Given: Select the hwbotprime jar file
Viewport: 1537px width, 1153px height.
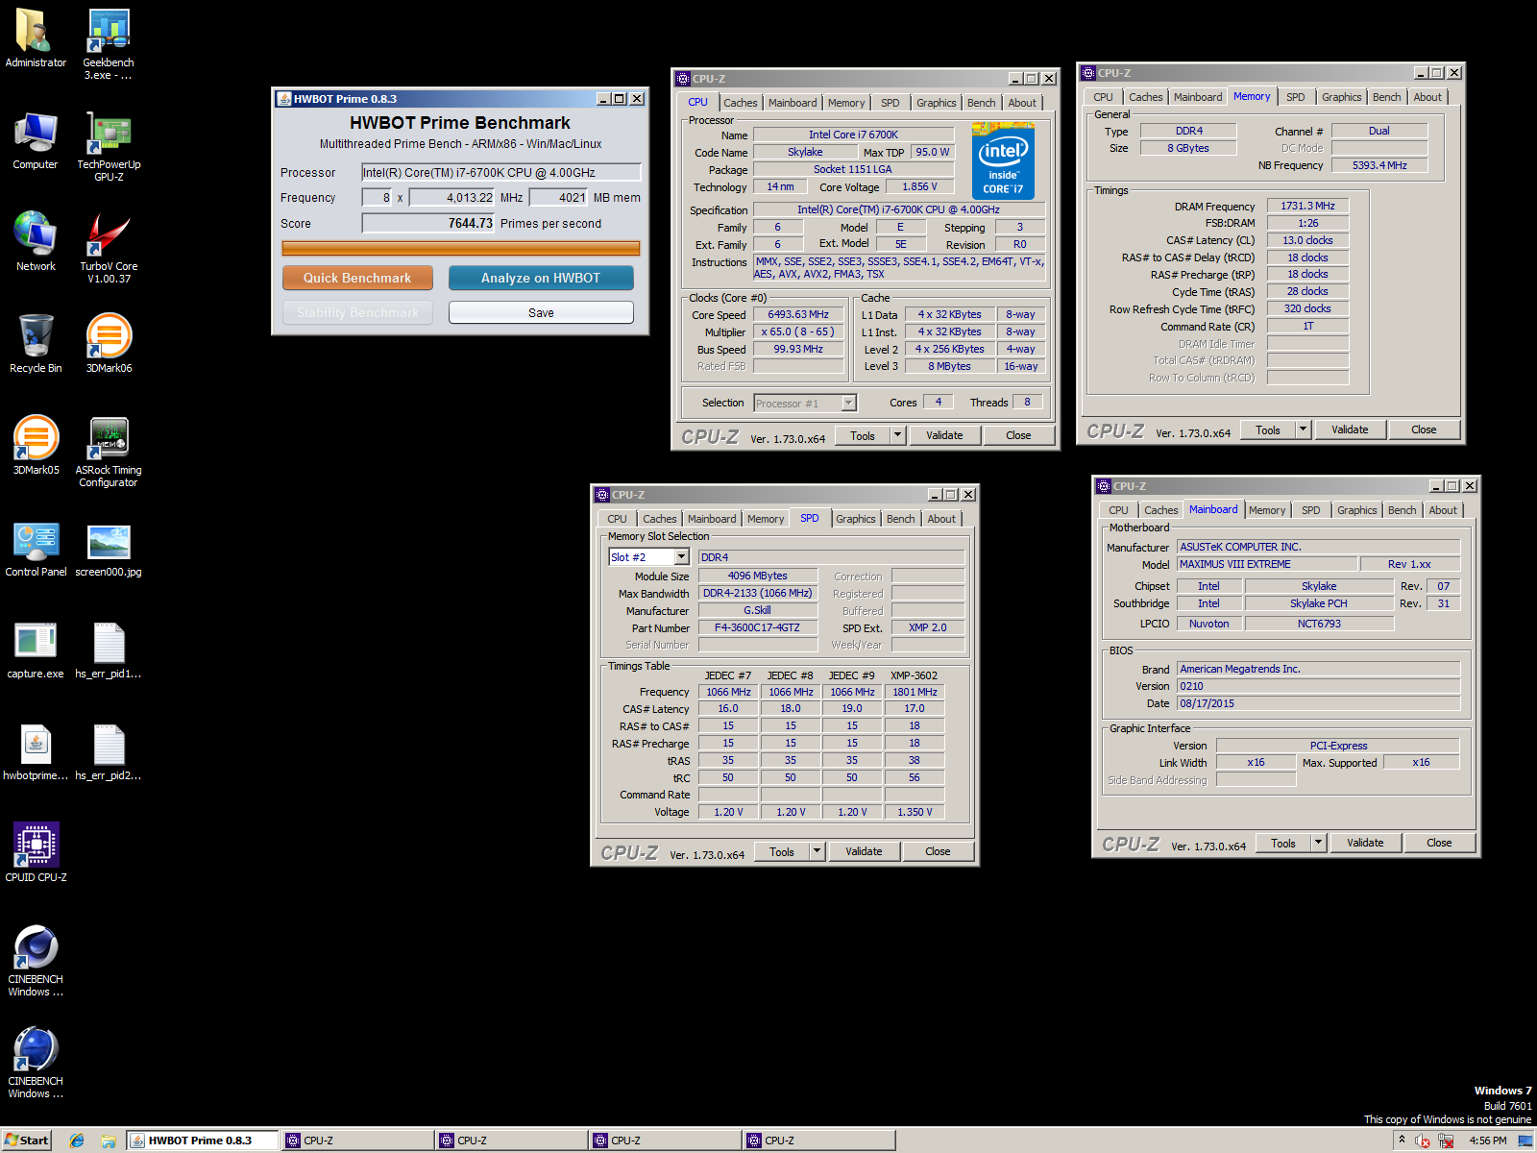Looking at the screenshot, I should pos(36,751).
